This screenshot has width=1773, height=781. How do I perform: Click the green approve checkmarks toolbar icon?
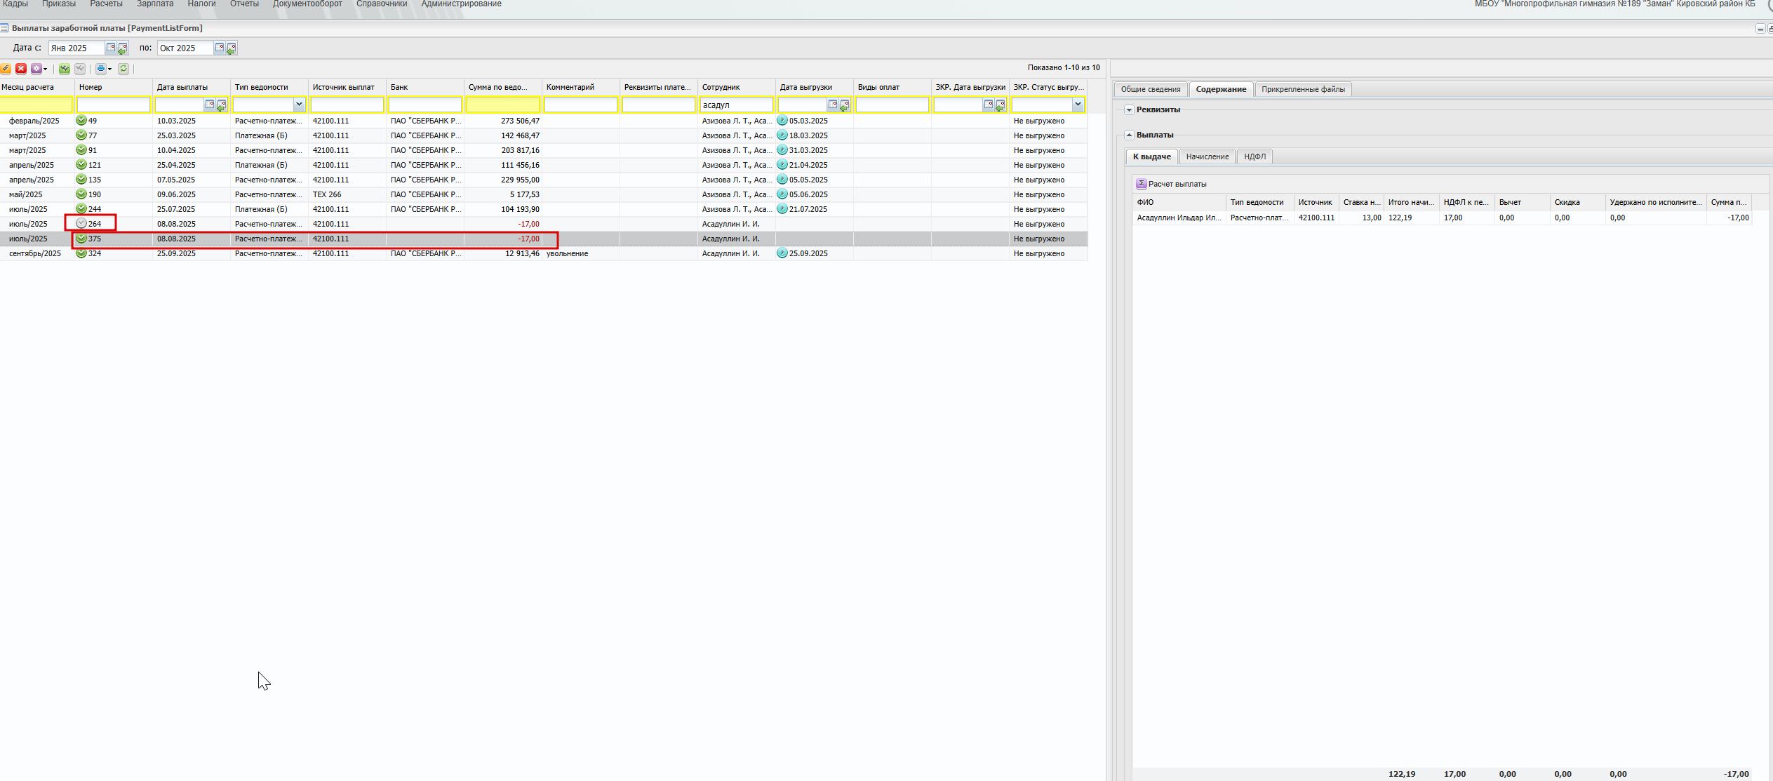pyautogui.click(x=65, y=68)
